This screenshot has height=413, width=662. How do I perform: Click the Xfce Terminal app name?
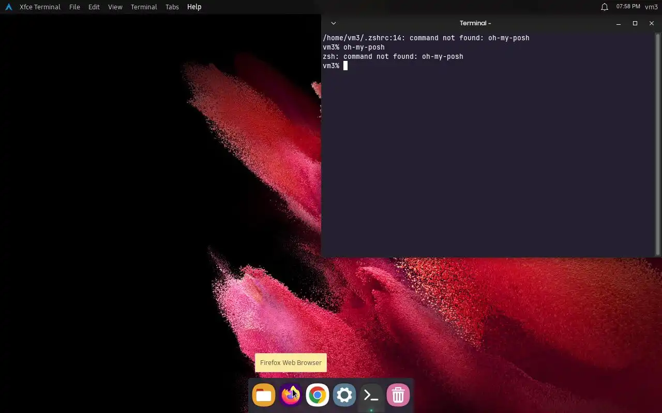tap(40, 7)
